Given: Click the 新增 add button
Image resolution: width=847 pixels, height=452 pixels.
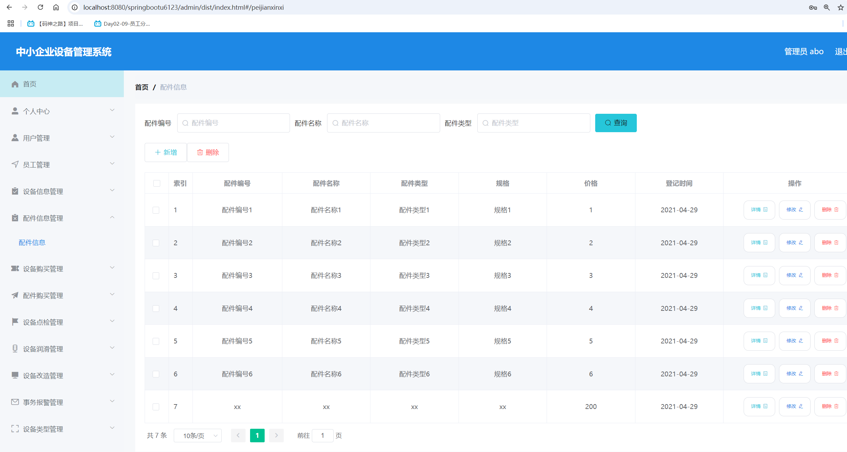Looking at the screenshot, I should [166, 152].
